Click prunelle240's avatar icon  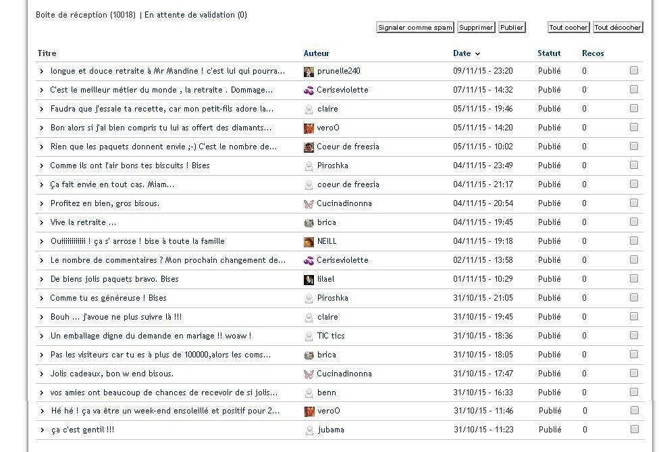[309, 72]
